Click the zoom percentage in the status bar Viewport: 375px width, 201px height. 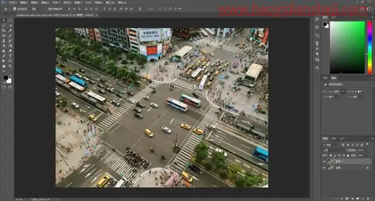(x=19, y=199)
